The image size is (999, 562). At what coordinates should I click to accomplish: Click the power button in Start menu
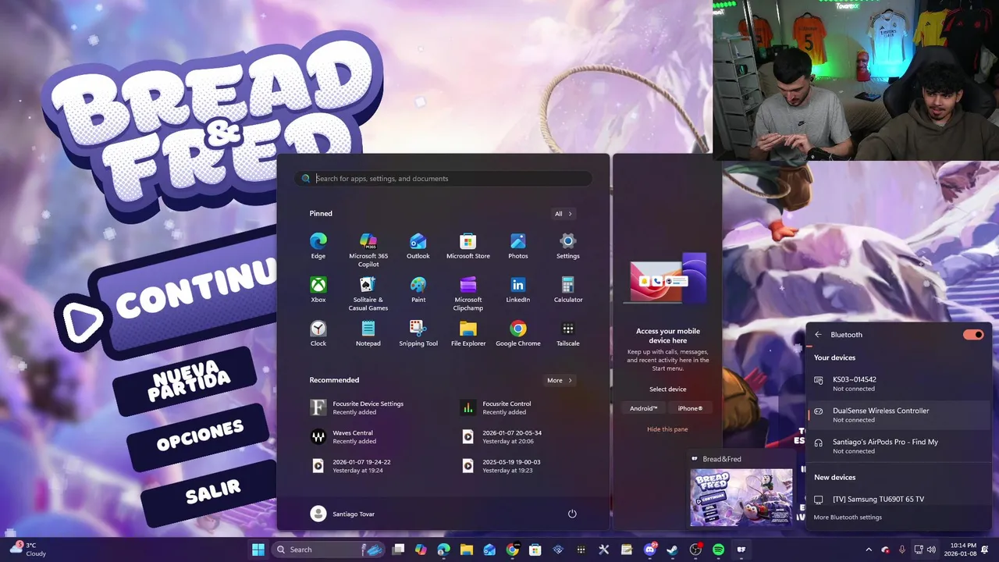click(x=572, y=514)
